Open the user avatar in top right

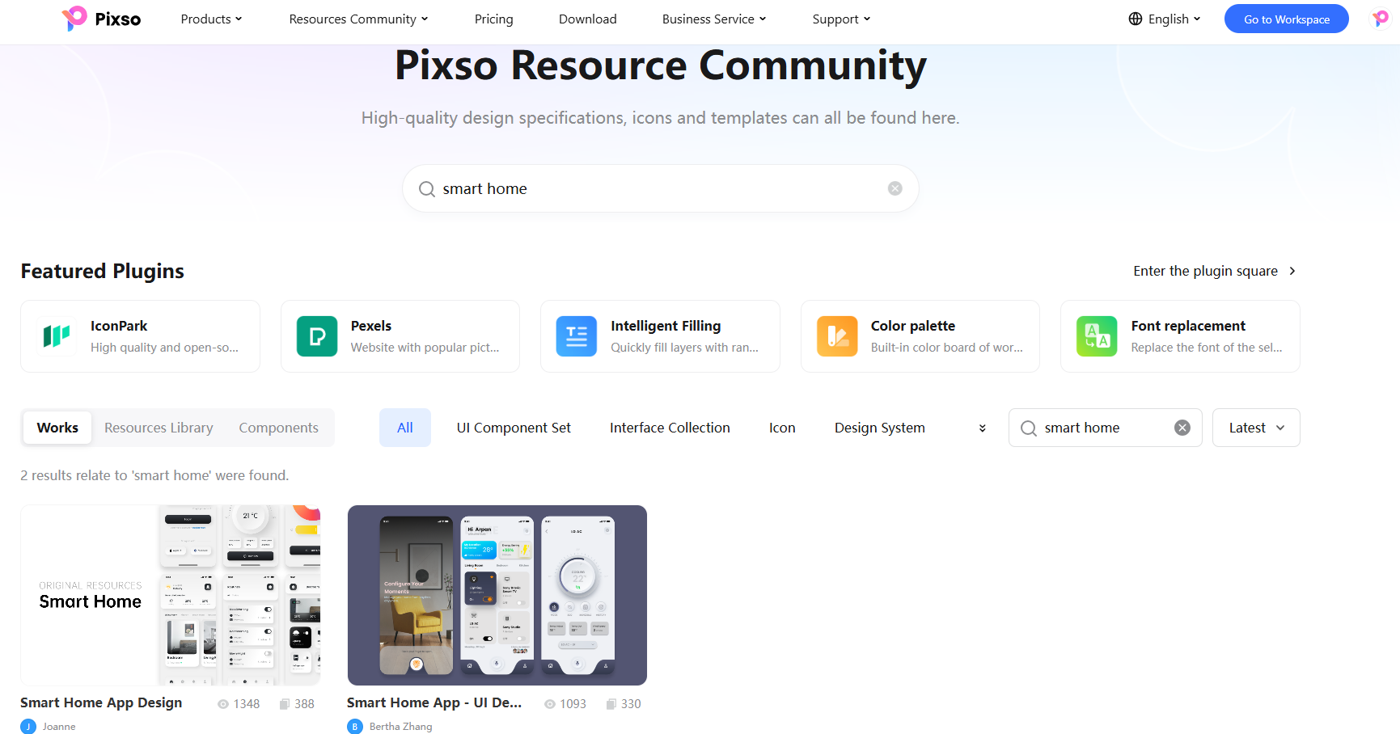pyautogui.click(x=1380, y=18)
